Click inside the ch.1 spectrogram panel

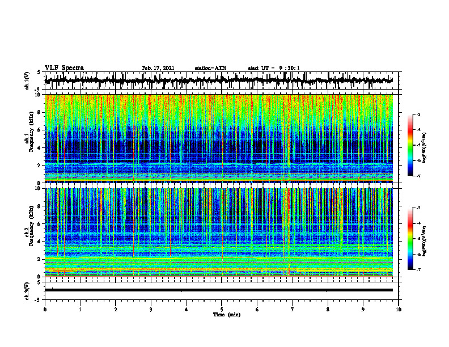tap(218, 138)
